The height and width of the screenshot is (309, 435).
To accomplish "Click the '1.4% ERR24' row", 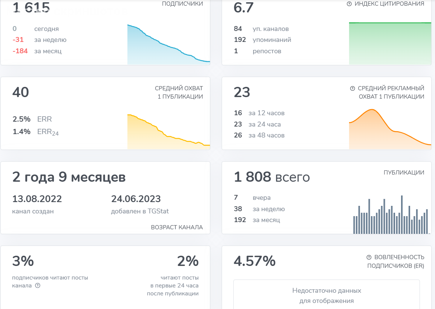I will click(x=35, y=132).
